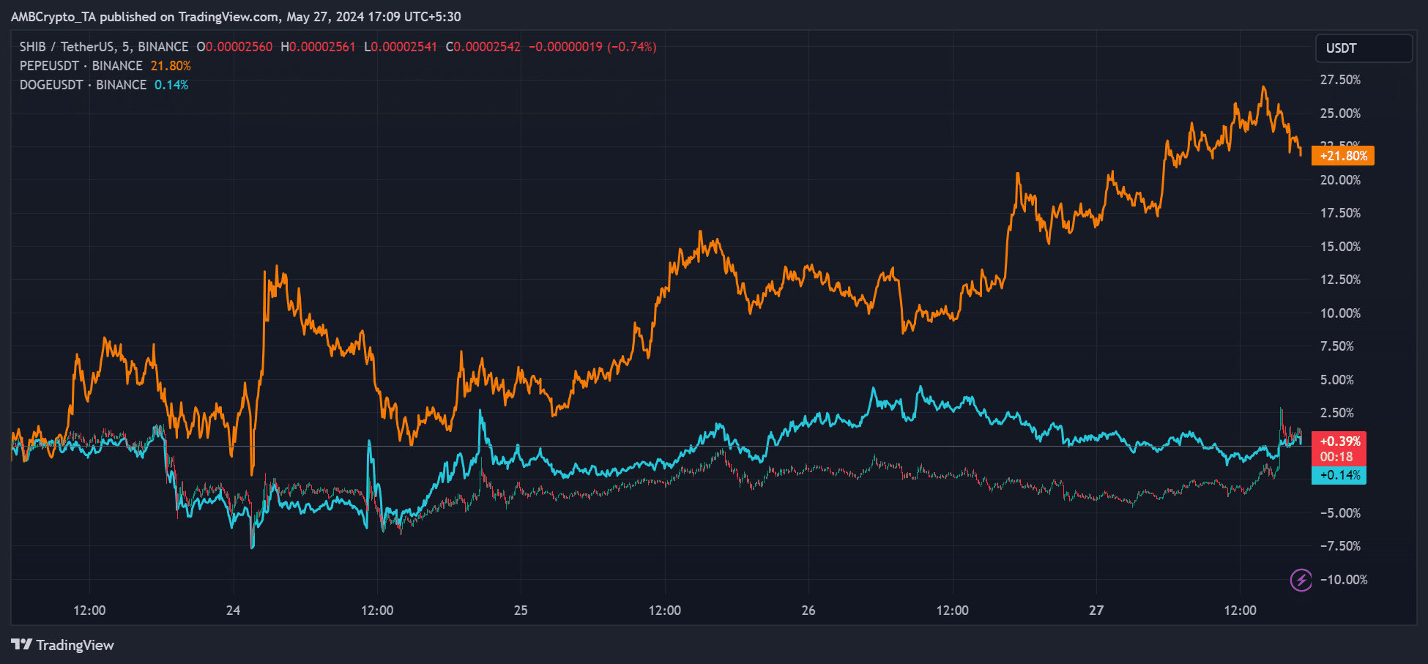Select the SHIB / TetherUS symbol title
The image size is (1428, 664).
(x=104, y=47)
